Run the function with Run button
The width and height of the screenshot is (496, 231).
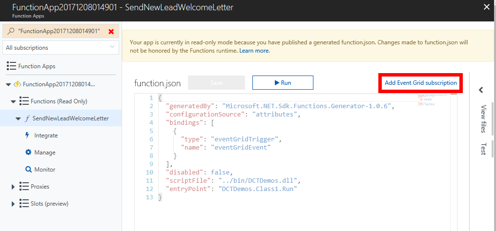pos(283,83)
